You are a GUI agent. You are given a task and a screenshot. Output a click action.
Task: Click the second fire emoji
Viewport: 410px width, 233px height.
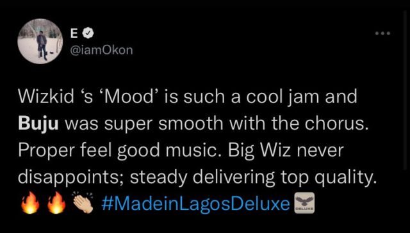point(56,204)
